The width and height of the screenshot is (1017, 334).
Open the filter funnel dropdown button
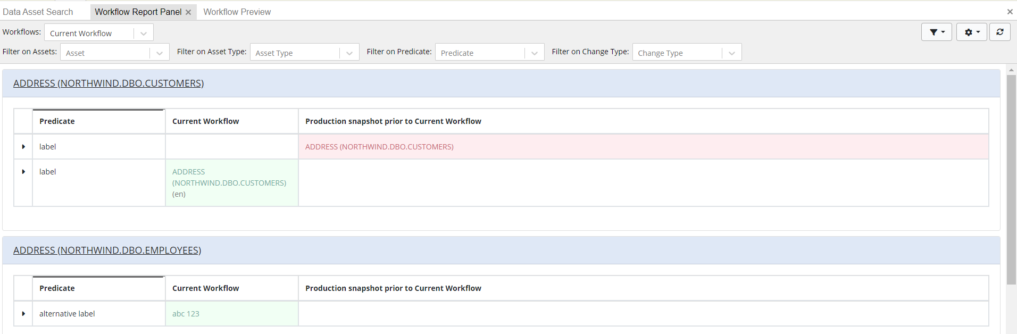click(936, 32)
